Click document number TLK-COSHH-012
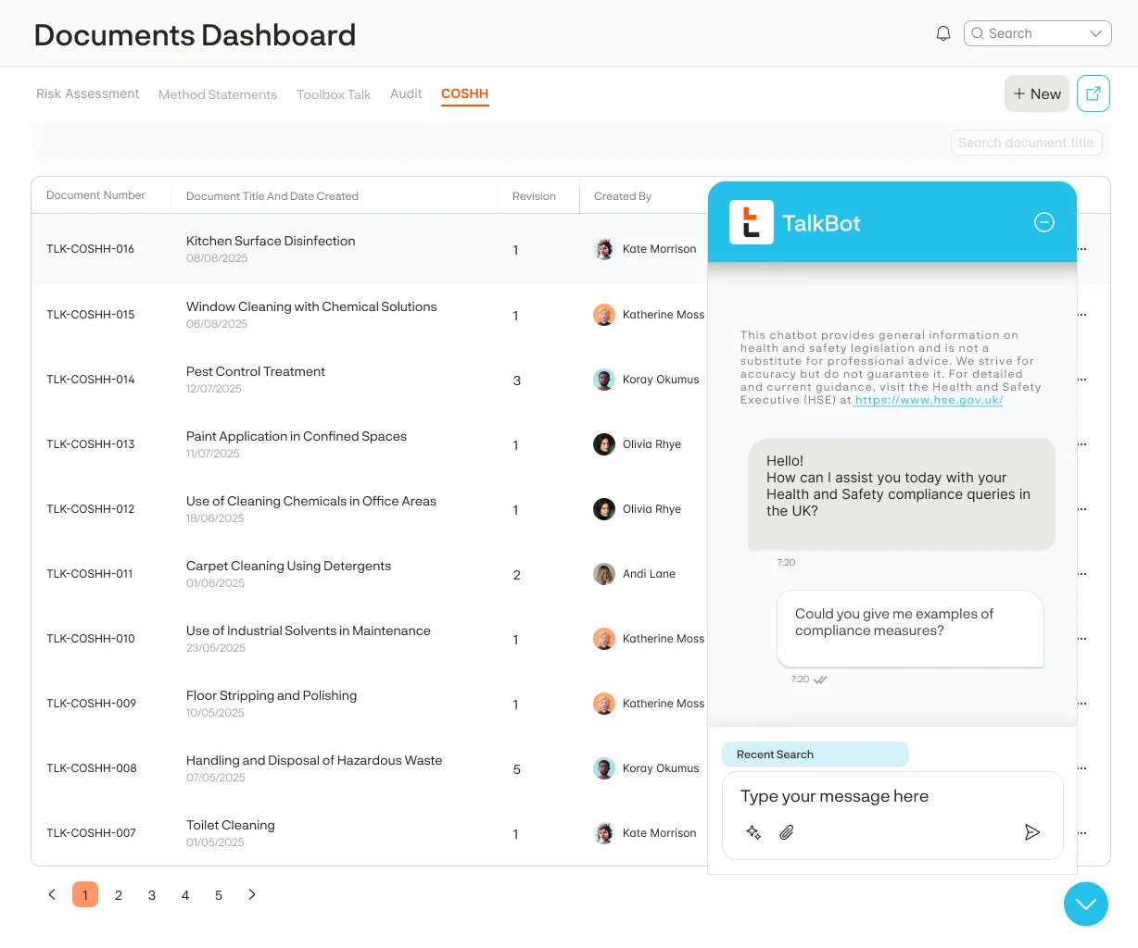 coord(91,509)
